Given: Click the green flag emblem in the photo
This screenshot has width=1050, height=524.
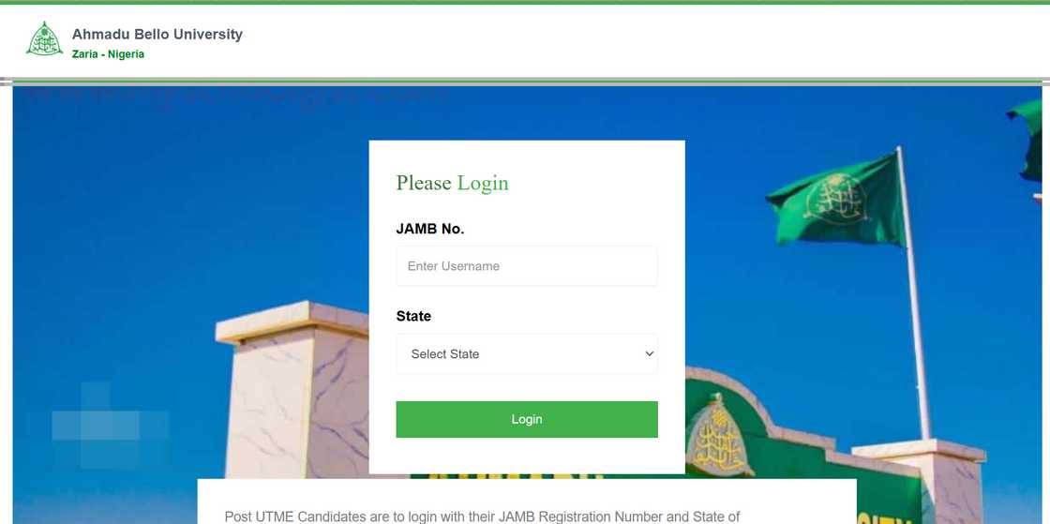Looking at the screenshot, I should 834,199.
